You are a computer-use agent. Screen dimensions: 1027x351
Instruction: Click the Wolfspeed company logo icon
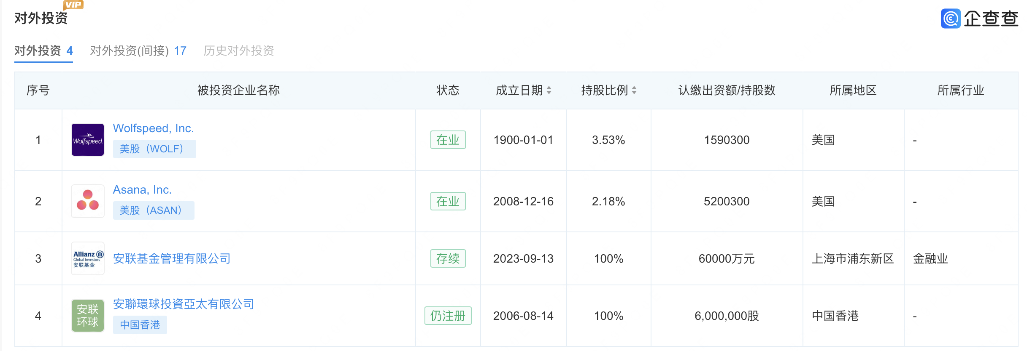pyautogui.click(x=88, y=140)
